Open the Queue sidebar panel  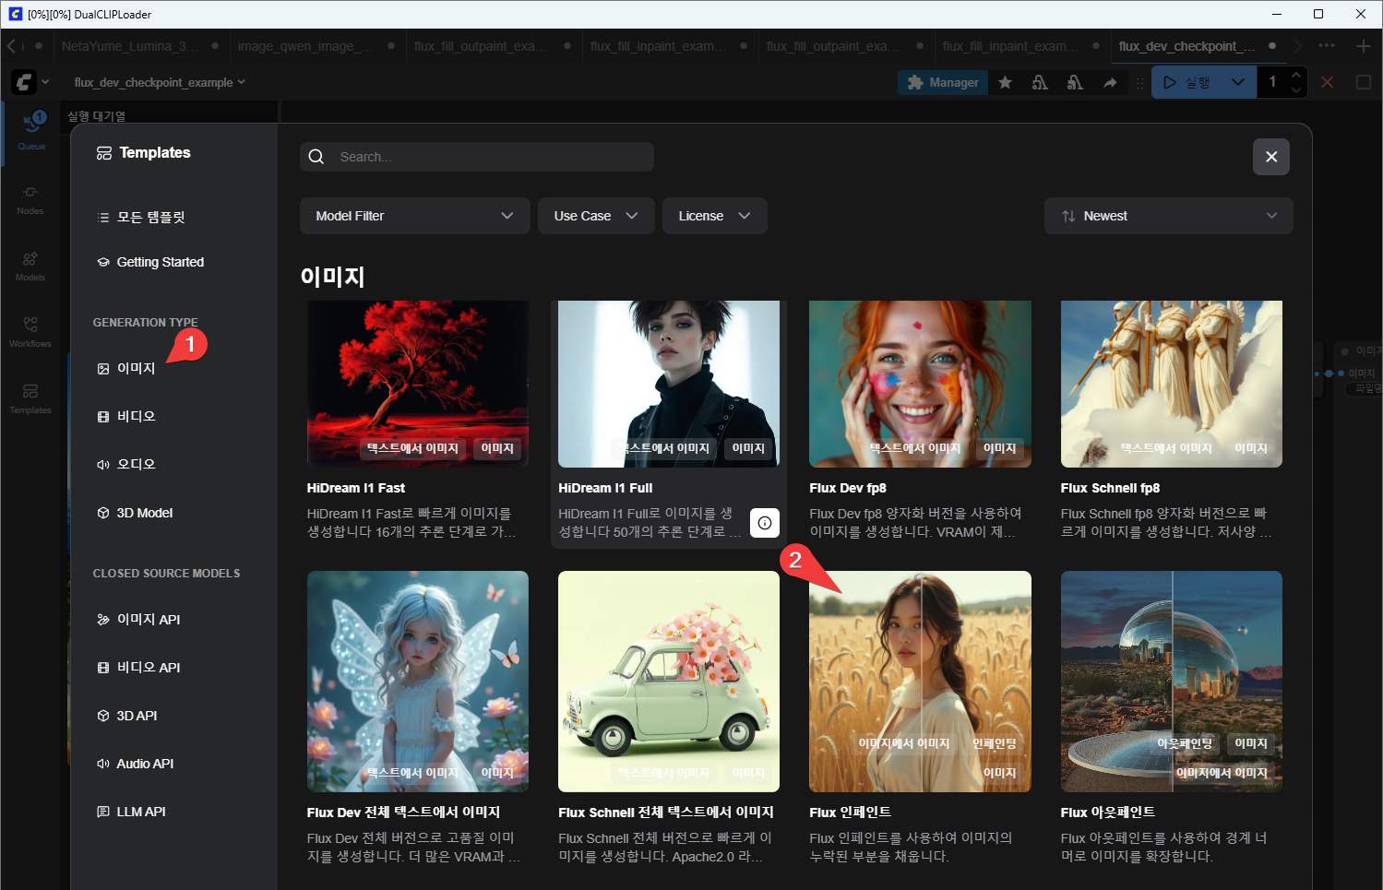pyautogui.click(x=31, y=130)
